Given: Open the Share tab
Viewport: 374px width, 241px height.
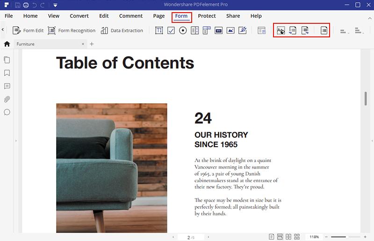Looking at the screenshot, I should tap(233, 16).
